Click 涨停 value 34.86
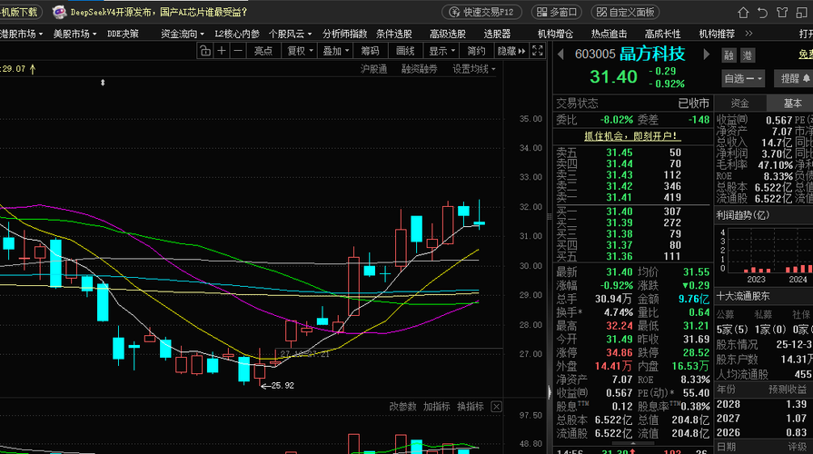Screen dimensions: 813x454 click(620, 353)
